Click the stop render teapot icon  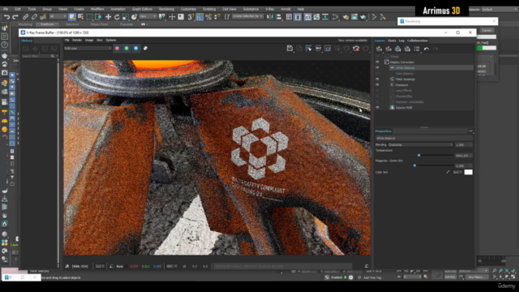click(x=356, y=49)
